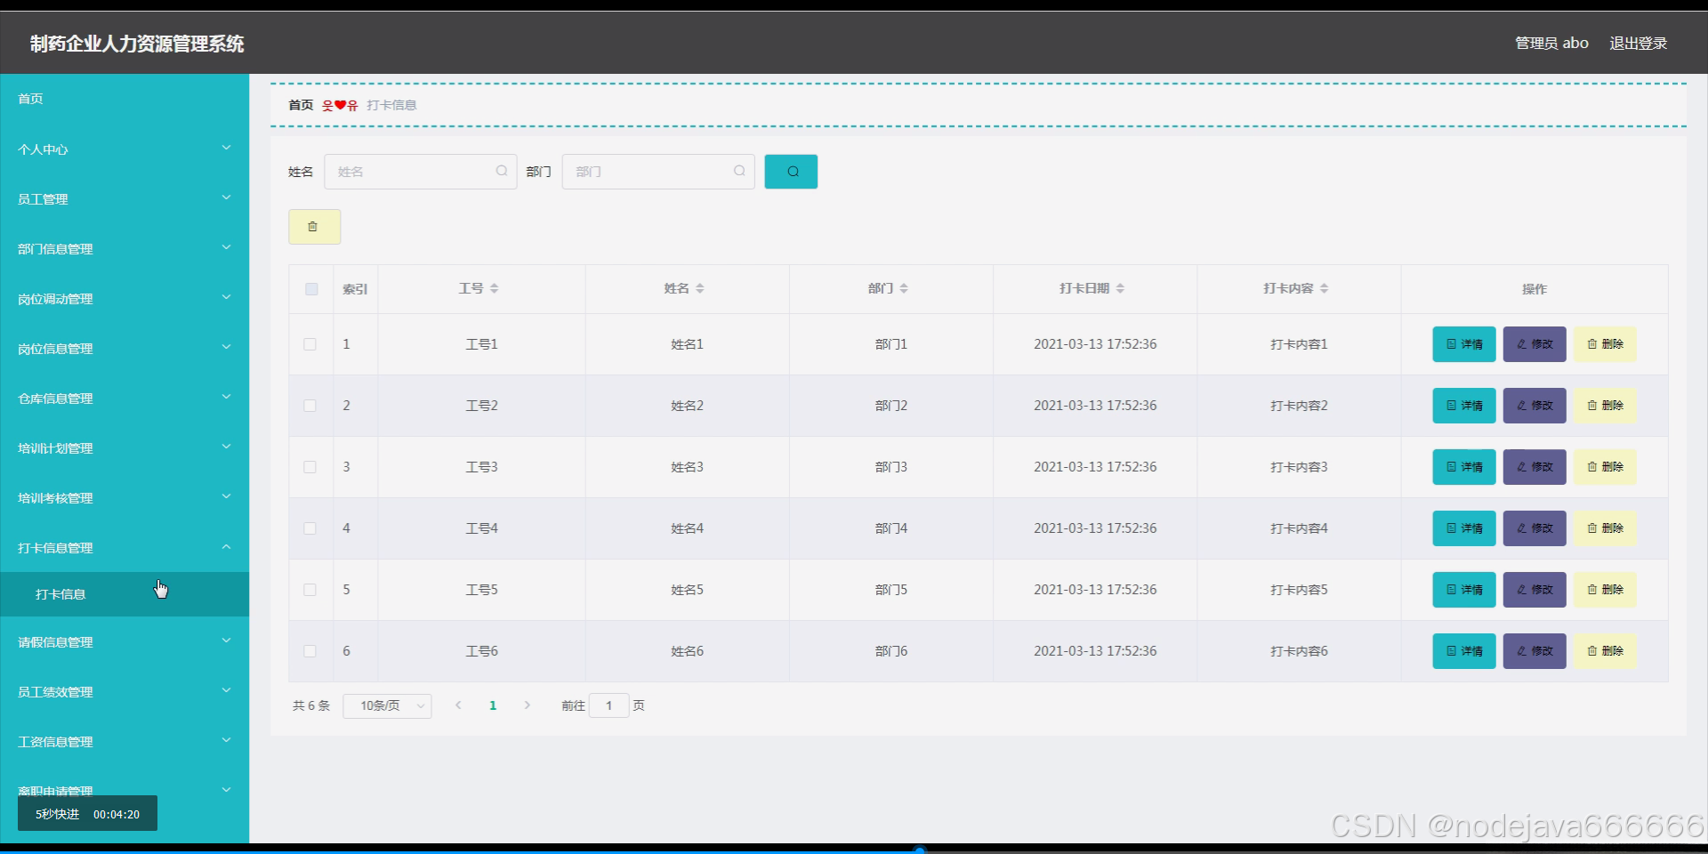Viewport: 1708px width, 854px height.
Task: Check the checkbox for row 5
Action: click(x=310, y=590)
